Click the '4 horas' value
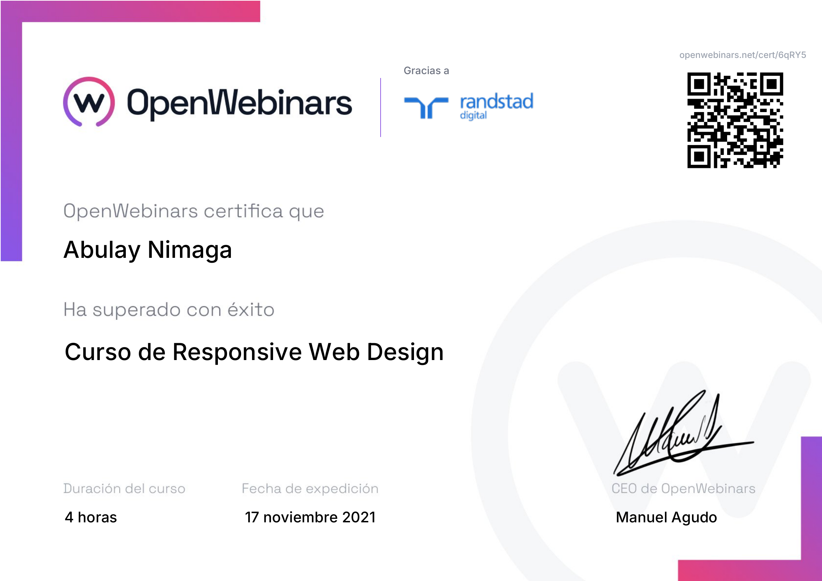The image size is (822, 581). (91, 517)
